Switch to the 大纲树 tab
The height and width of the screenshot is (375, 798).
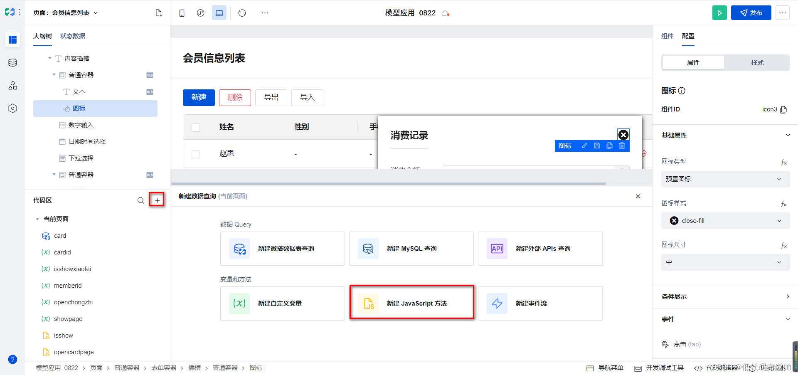click(42, 36)
